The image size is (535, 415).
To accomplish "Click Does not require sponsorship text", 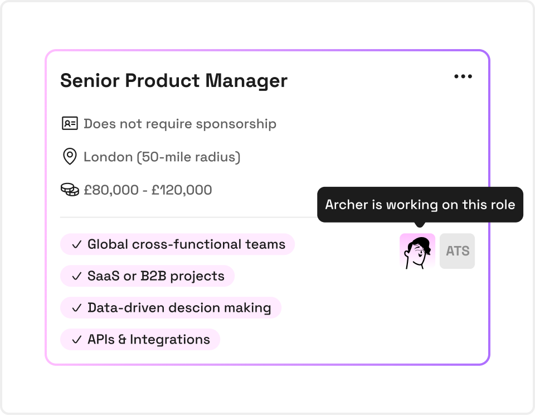I will coord(180,124).
